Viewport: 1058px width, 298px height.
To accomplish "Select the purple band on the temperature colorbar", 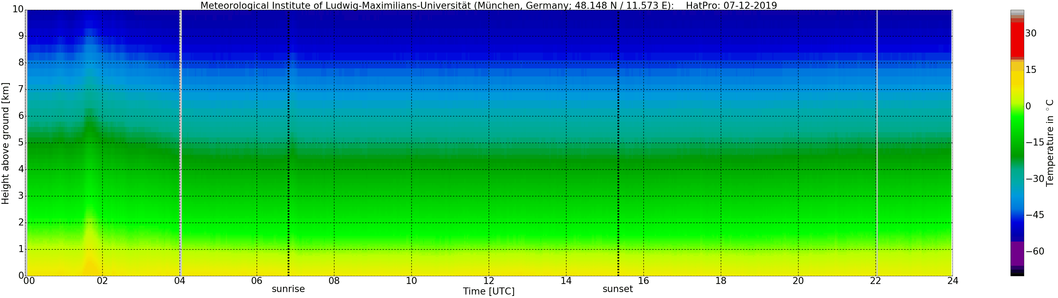I will (1017, 253).
